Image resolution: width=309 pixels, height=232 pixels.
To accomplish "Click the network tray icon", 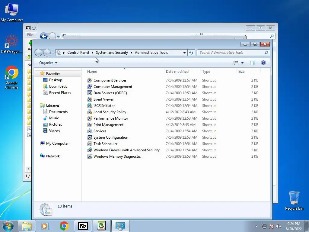I will pos(264,226).
